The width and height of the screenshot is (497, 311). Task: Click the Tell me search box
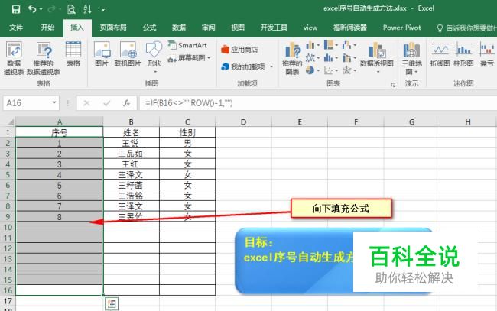point(466,28)
